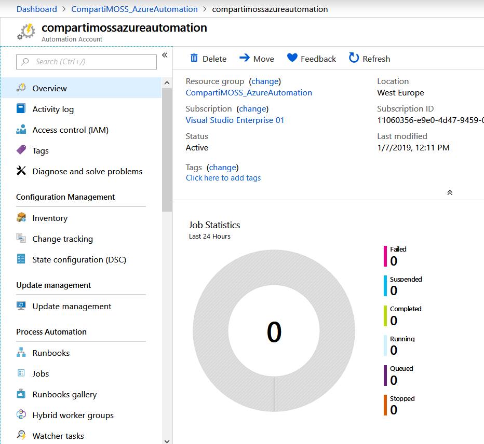Collapse the essentials details panel
Viewport: 484px width, 444px height.
coord(450,192)
